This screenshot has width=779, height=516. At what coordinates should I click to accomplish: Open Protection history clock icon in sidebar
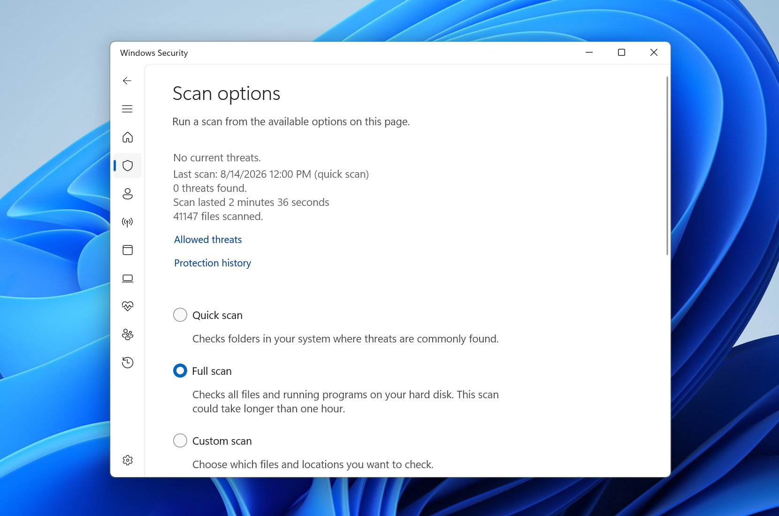128,363
